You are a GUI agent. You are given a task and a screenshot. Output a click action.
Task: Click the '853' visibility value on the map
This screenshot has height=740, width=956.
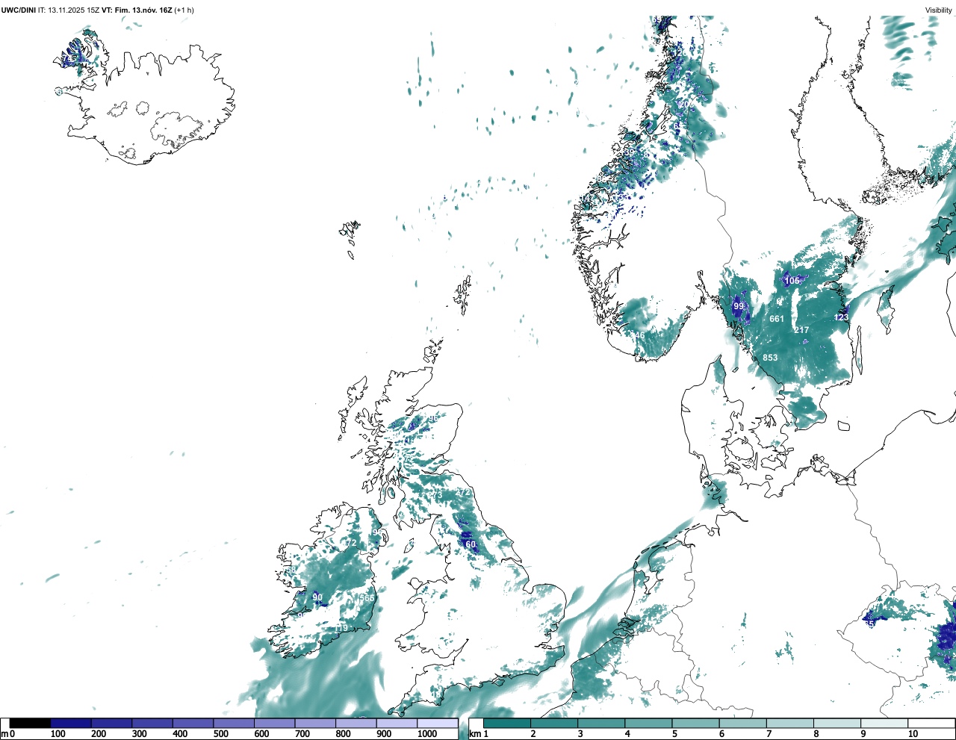pyautogui.click(x=770, y=358)
